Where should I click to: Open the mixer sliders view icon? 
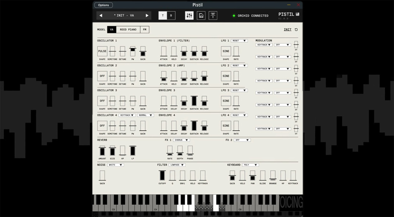pyautogui.click(x=189, y=15)
